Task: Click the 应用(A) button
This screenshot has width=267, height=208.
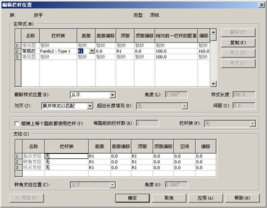Action: (205, 198)
